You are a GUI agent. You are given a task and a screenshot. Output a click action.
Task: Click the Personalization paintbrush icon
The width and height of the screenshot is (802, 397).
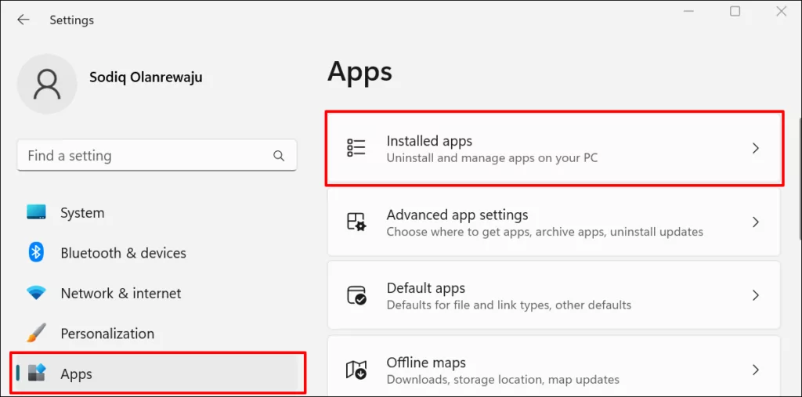pos(36,334)
